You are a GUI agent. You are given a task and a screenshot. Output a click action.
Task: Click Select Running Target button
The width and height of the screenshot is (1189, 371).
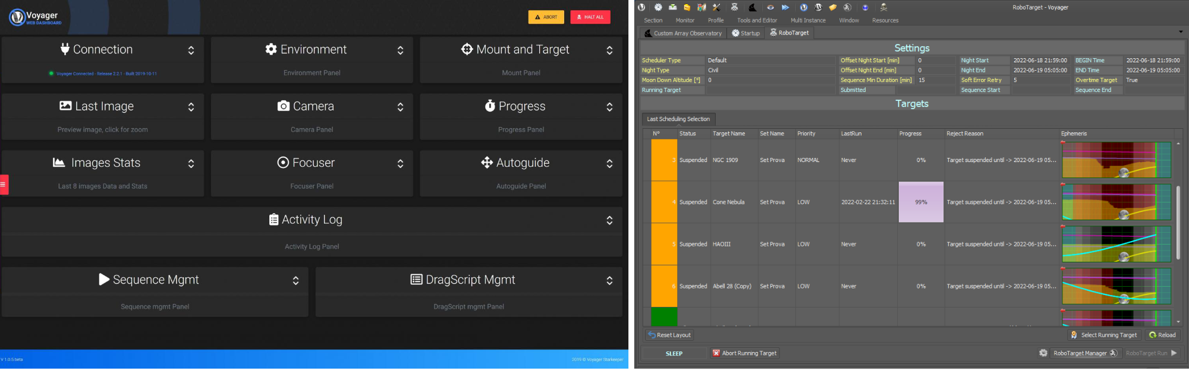(x=1103, y=335)
